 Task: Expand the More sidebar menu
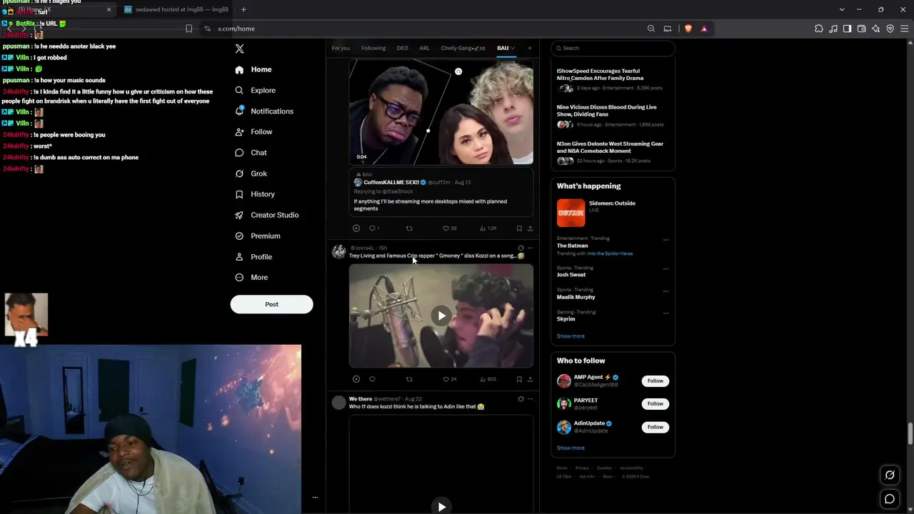251,277
